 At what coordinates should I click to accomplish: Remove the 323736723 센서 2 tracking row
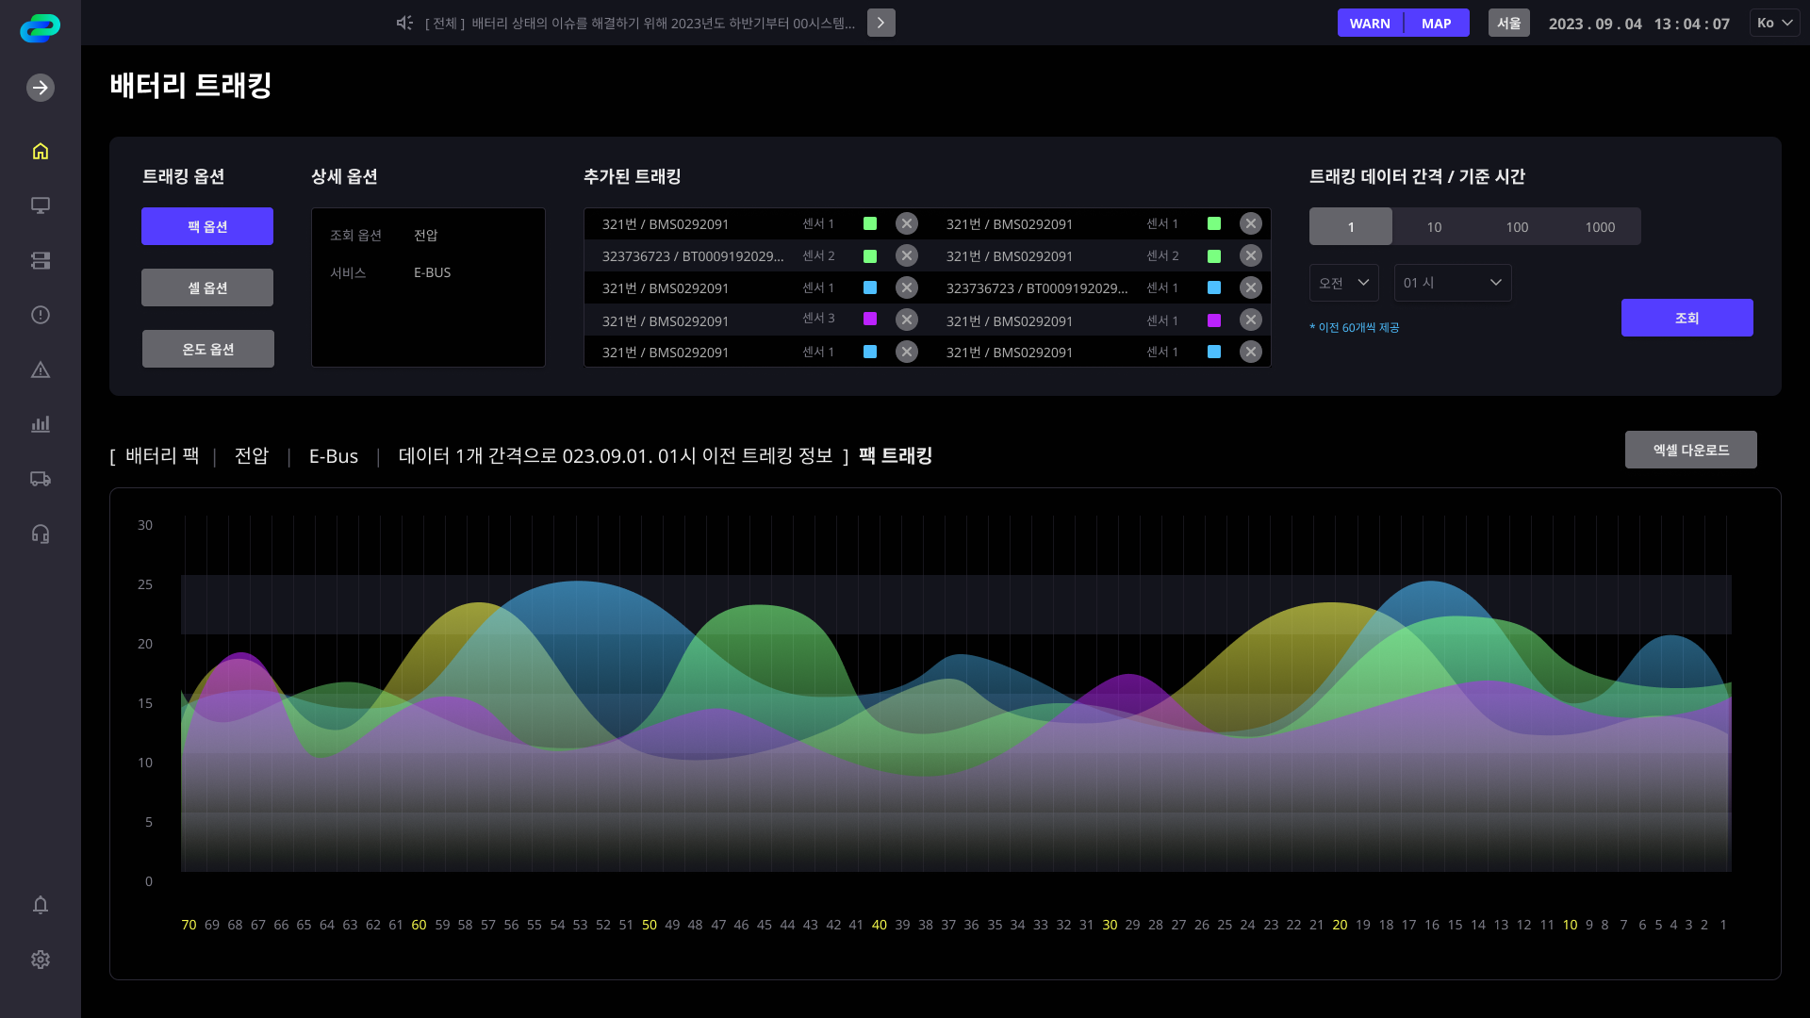[907, 255]
